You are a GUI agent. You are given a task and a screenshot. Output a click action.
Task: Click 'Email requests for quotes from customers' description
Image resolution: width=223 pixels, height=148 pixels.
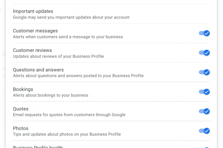(x=69, y=115)
